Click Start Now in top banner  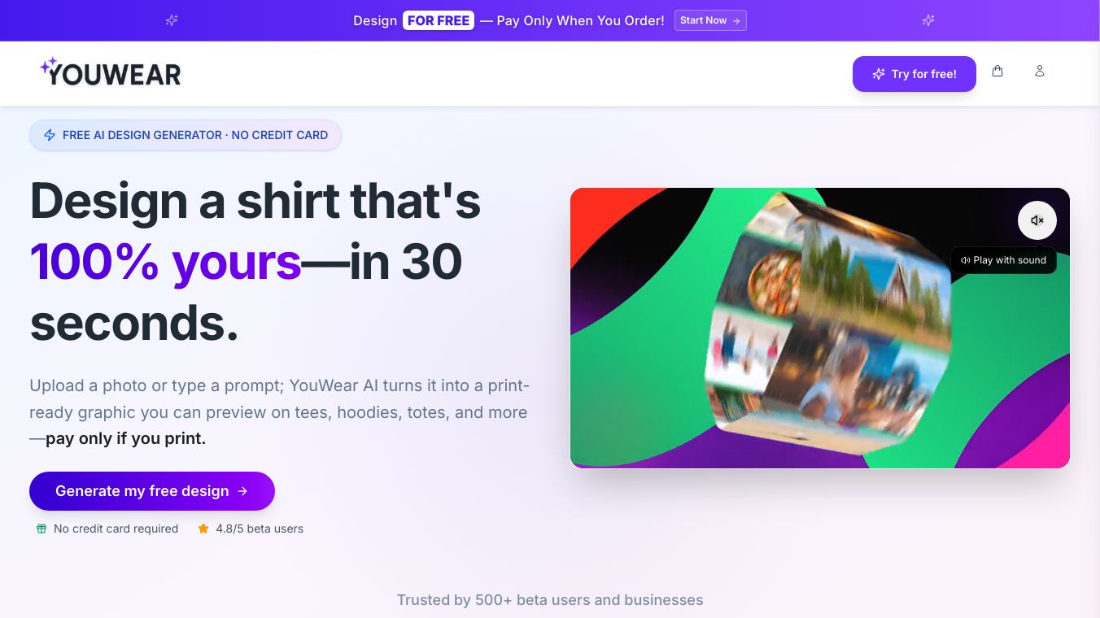point(710,20)
